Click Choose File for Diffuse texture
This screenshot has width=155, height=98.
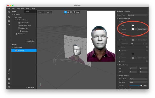coord(142,29)
